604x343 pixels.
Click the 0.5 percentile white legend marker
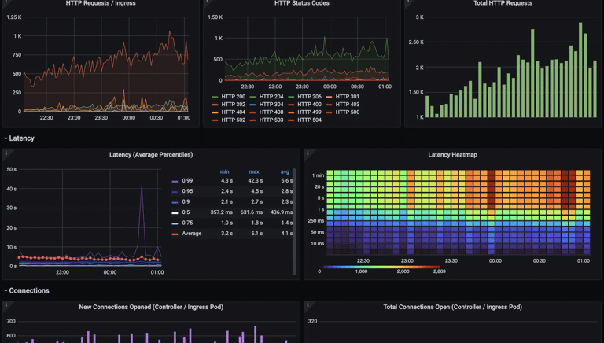(x=175, y=212)
